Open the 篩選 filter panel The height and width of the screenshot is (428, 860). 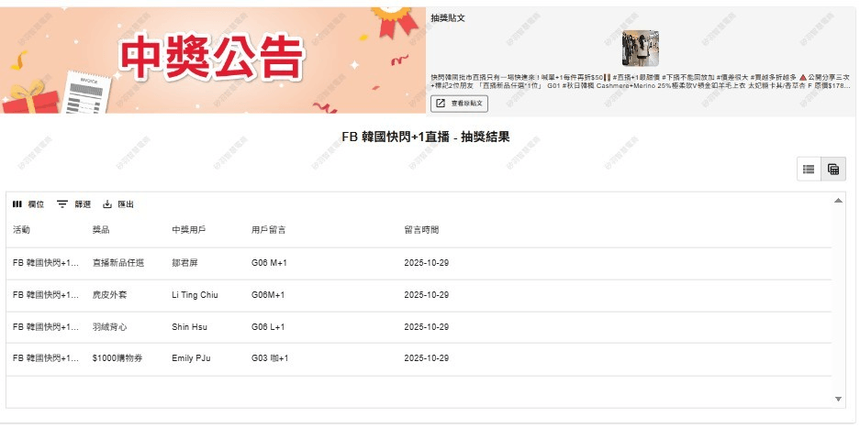[73, 204]
